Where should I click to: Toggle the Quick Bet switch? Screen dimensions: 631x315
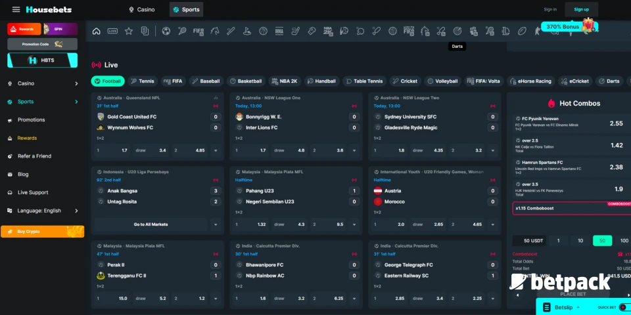tap(624, 307)
